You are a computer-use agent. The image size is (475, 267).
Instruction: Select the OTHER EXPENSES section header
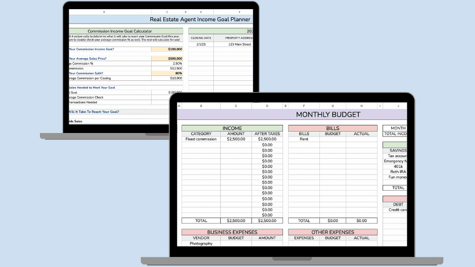click(x=332, y=232)
